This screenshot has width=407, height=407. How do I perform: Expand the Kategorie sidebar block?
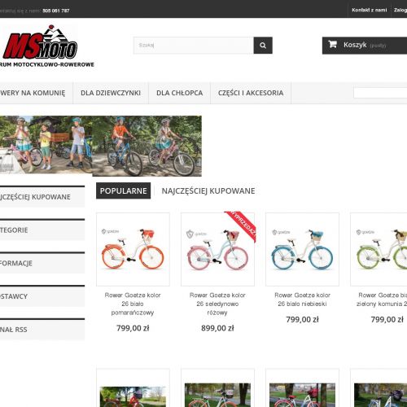42,230
